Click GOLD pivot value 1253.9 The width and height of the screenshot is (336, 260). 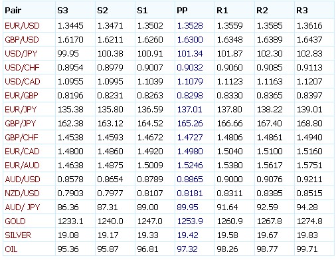(x=190, y=221)
